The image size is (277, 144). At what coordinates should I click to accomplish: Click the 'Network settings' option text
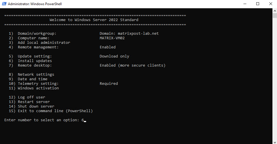pyautogui.click(x=36, y=75)
